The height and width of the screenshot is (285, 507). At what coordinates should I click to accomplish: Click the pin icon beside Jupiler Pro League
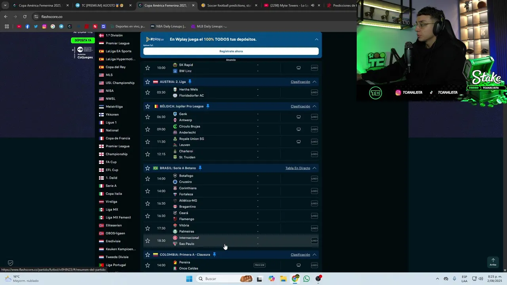(x=208, y=106)
